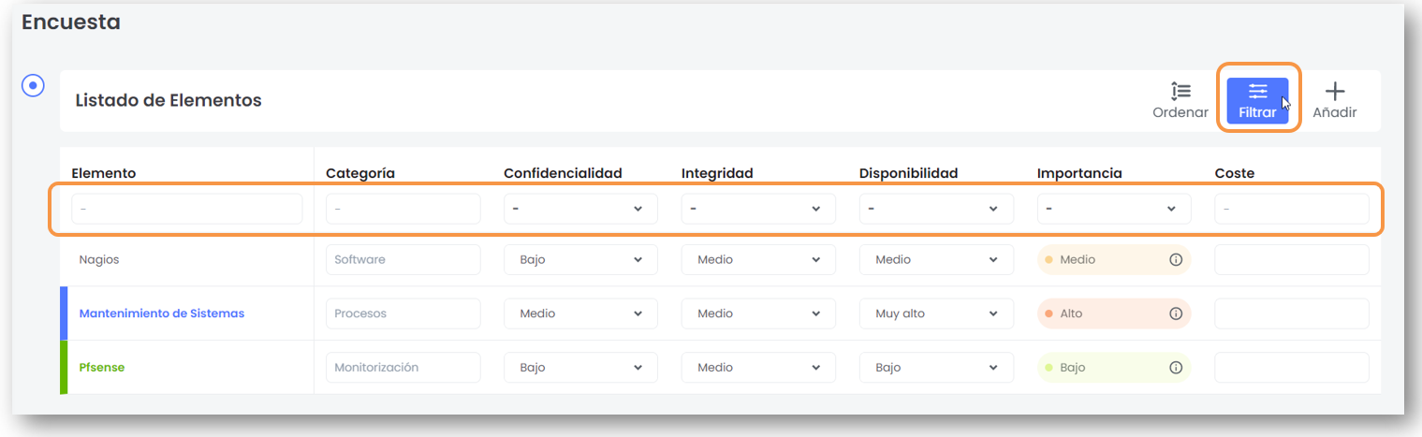Screen dimensions: 1422x437
Task: Open Integridad dropdown in Pfsense row
Action: point(758,368)
